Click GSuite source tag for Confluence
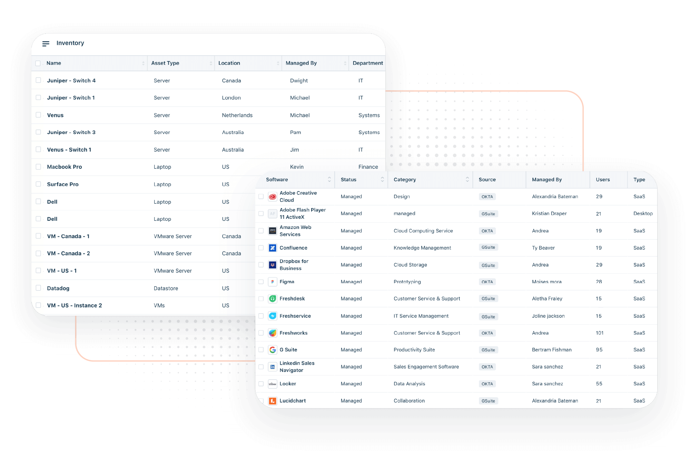 tap(488, 247)
